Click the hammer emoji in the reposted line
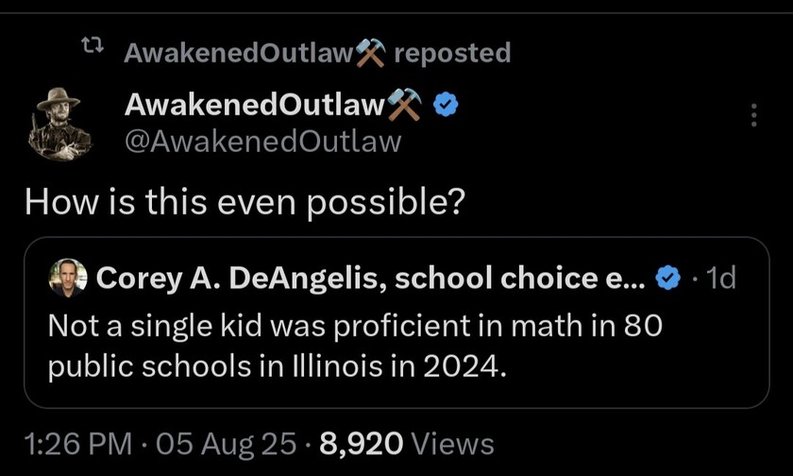This screenshot has width=793, height=476. click(368, 53)
